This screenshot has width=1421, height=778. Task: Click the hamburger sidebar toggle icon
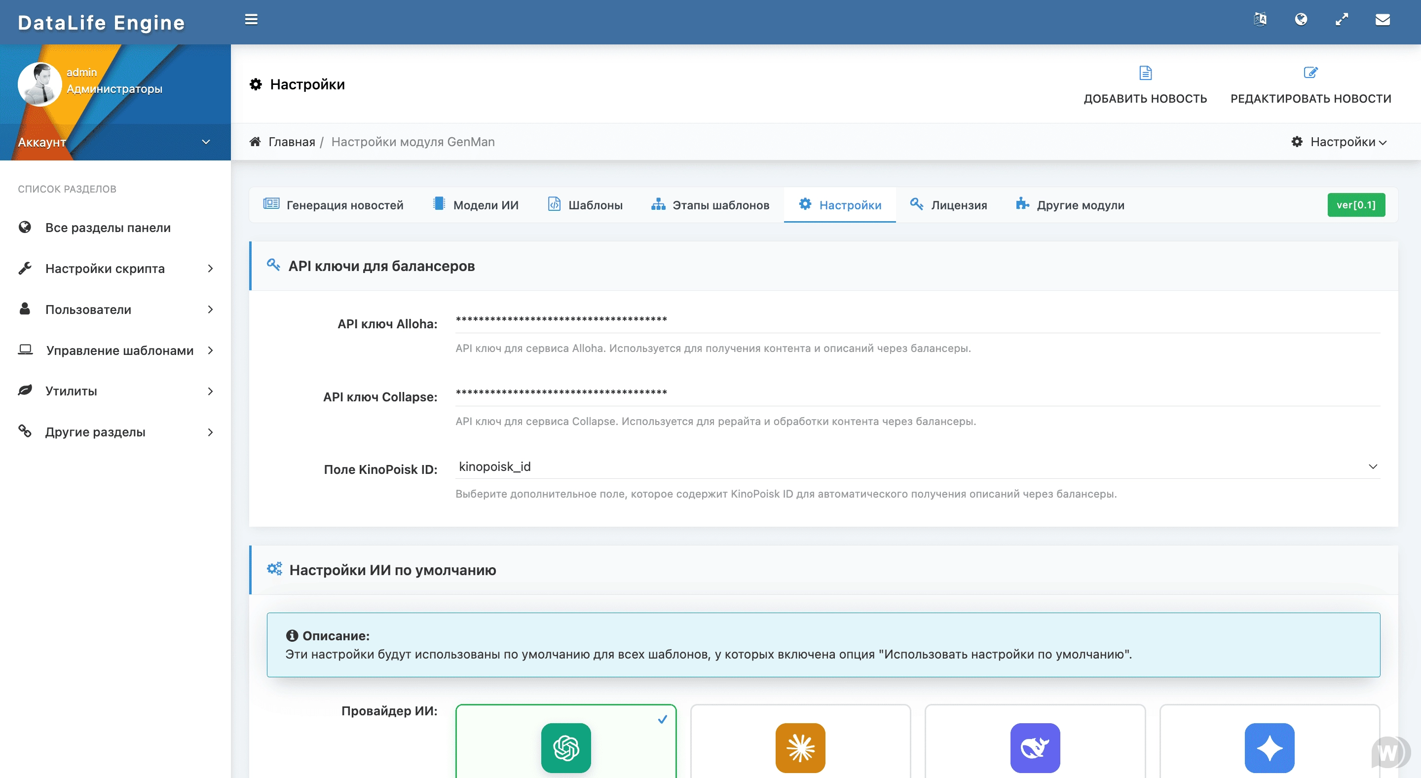(x=251, y=20)
